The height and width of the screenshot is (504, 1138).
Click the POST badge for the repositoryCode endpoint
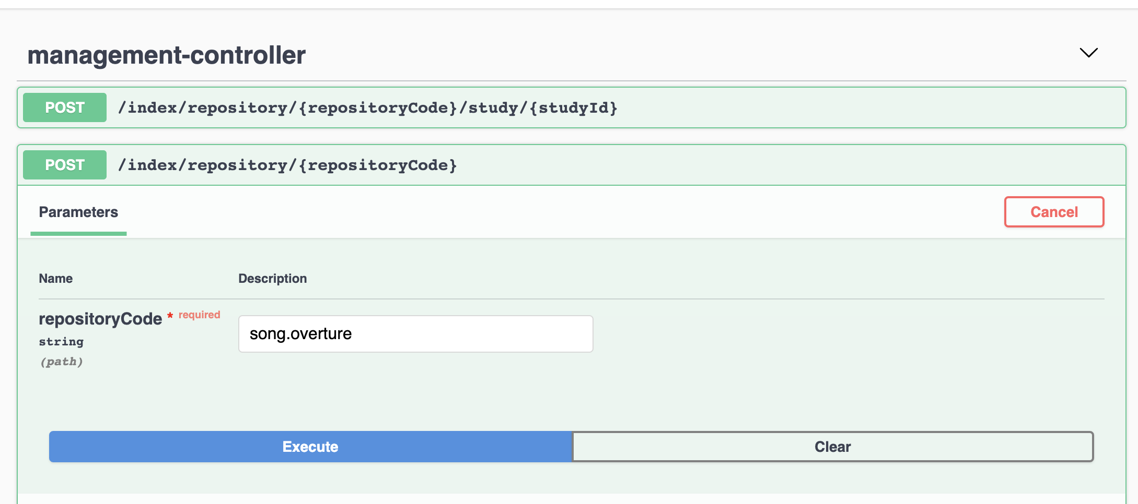click(64, 165)
